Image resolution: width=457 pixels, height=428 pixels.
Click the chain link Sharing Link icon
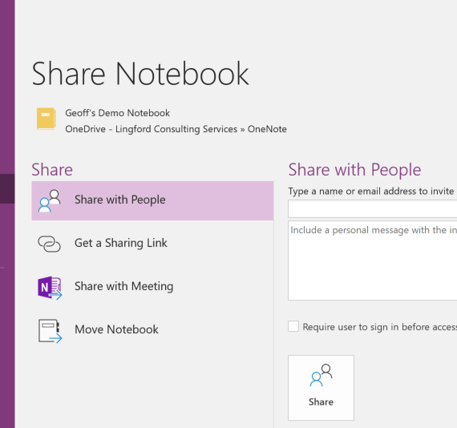point(49,244)
